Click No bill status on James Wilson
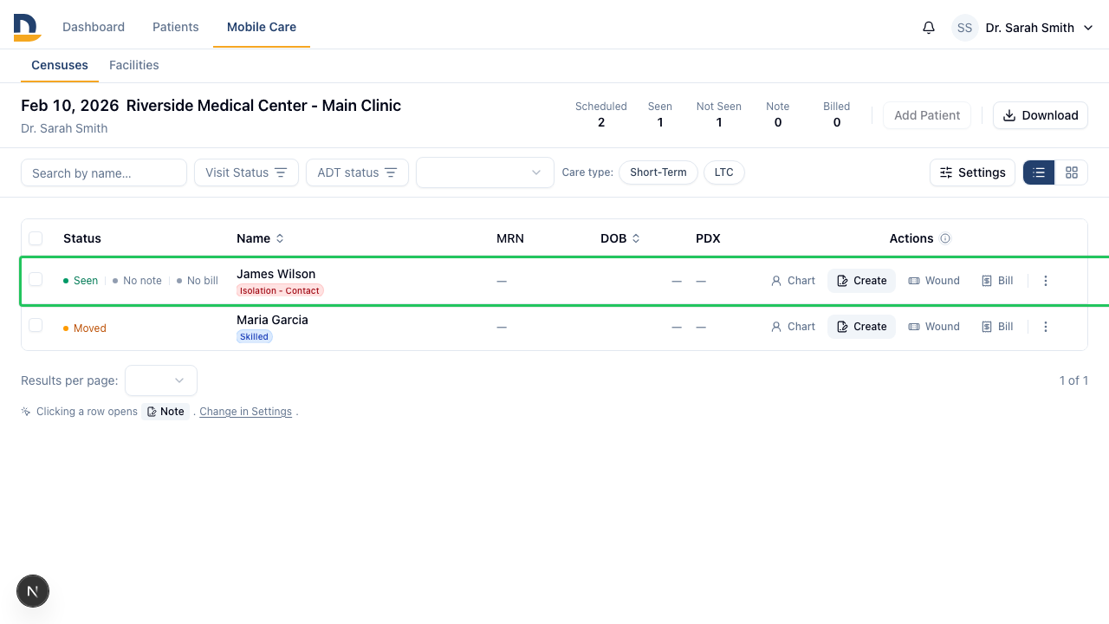This screenshot has height=624, width=1109. click(197, 281)
